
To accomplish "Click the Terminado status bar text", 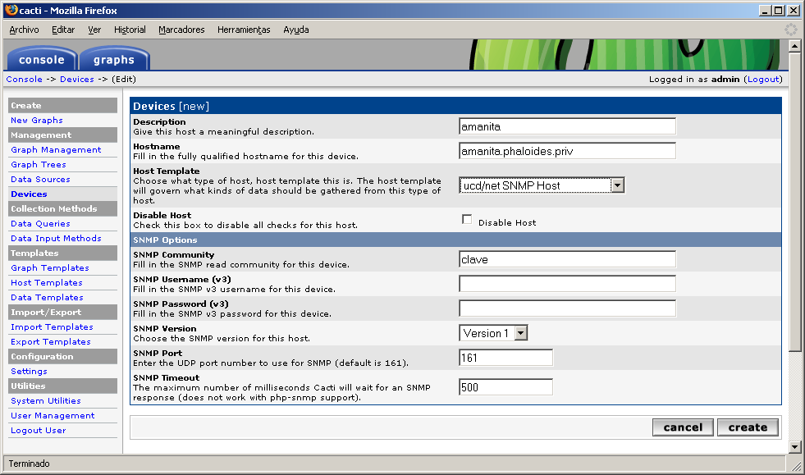I will 30,464.
